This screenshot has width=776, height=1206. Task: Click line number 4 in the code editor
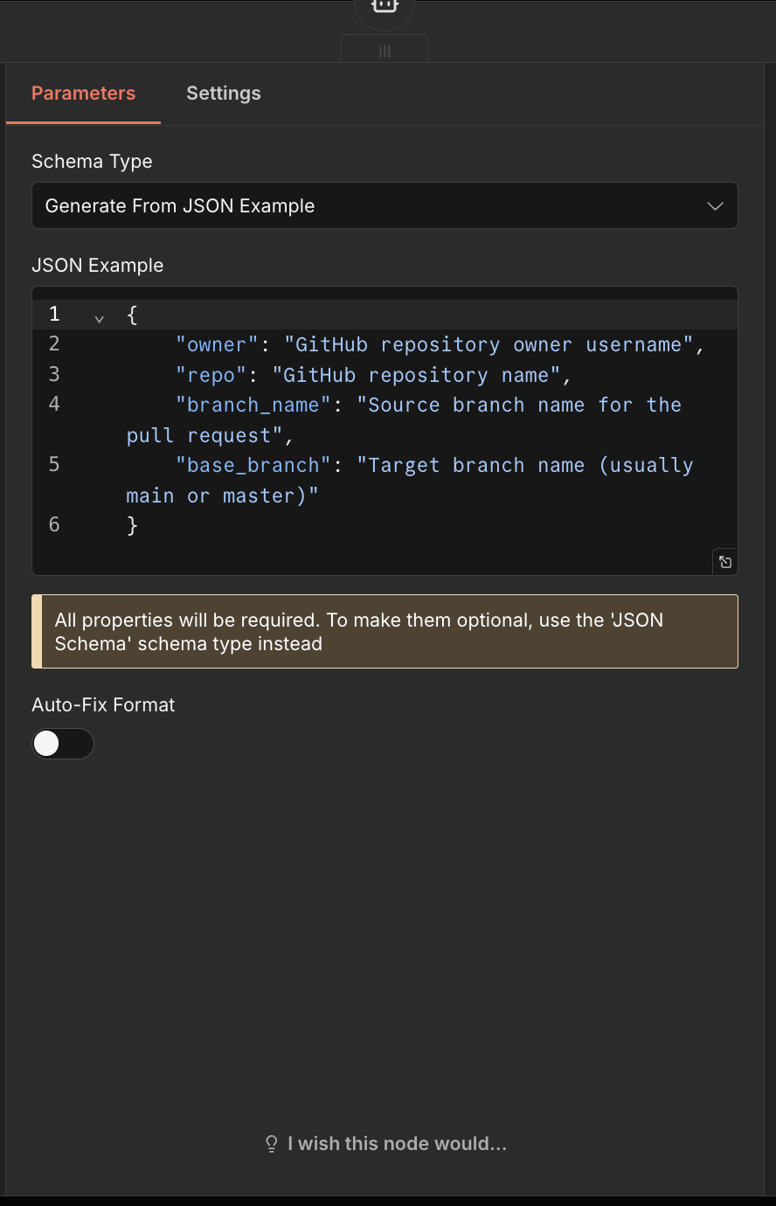pyautogui.click(x=53, y=404)
